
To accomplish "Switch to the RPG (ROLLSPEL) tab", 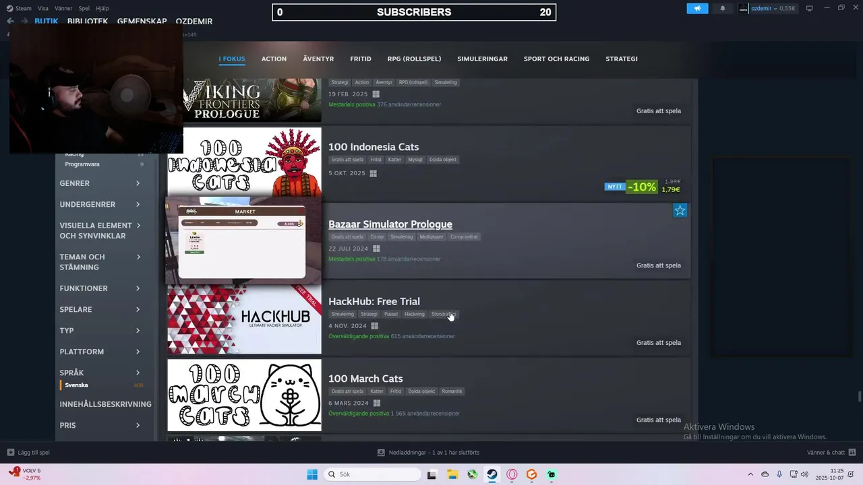I will [414, 59].
